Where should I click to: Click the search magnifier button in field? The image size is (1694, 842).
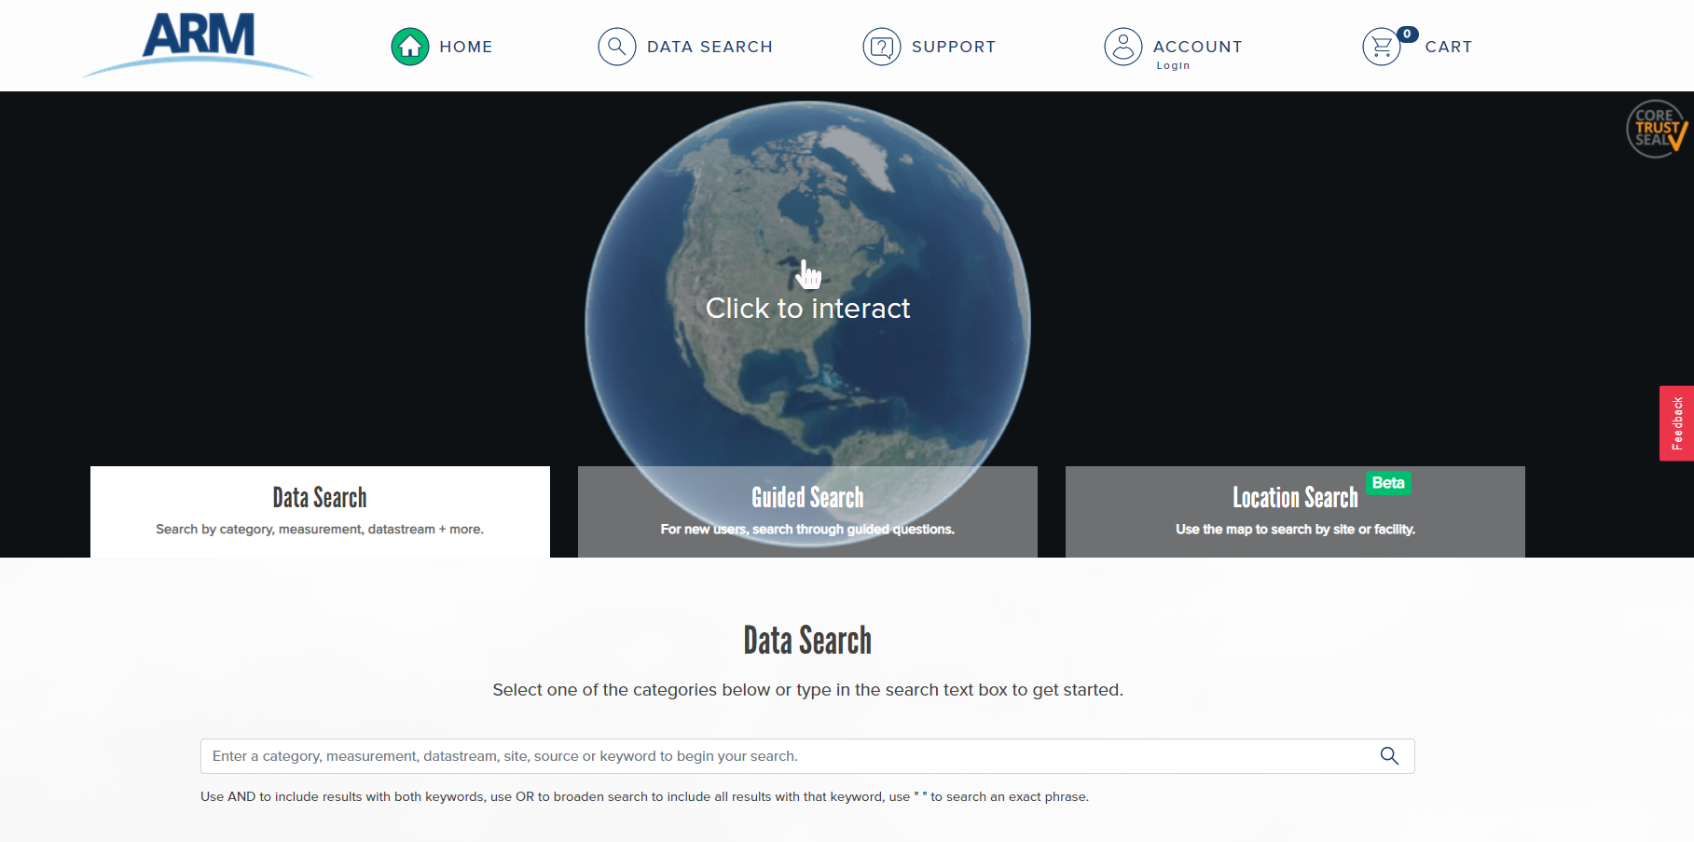1389,756
